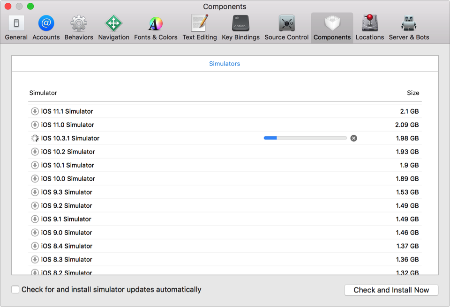Screen dimensions: 450x307
Task: Download the iOS 9.2 Simulator
Action: pos(35,205)
